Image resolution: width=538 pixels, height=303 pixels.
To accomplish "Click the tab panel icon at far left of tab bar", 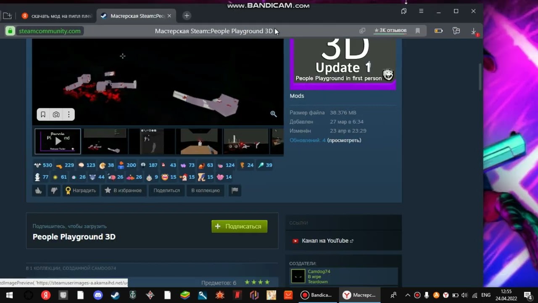I will [x=7, y=16].
